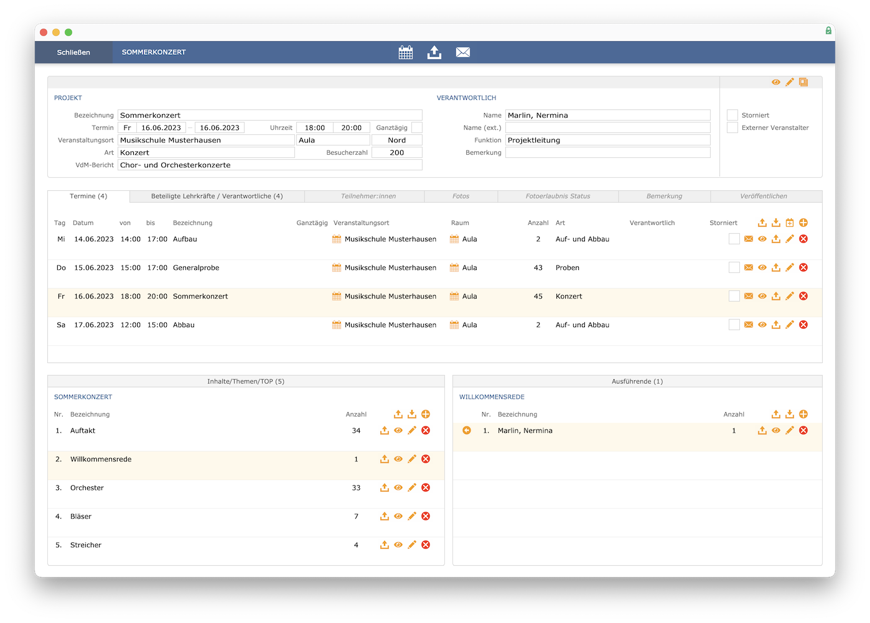The width and height of the screenshot is (870, 623).
Task: Edit the Bläser item
Action: 412,516
